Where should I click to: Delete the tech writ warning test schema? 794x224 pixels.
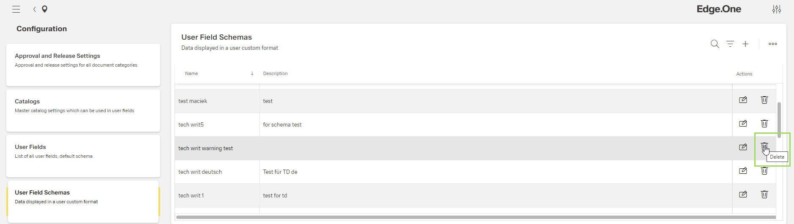pyautogui.click(x=764, y=147)
